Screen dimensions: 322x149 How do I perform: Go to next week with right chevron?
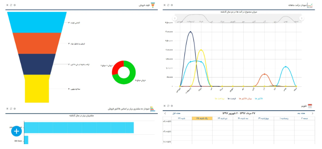click(x=313, y=113)
